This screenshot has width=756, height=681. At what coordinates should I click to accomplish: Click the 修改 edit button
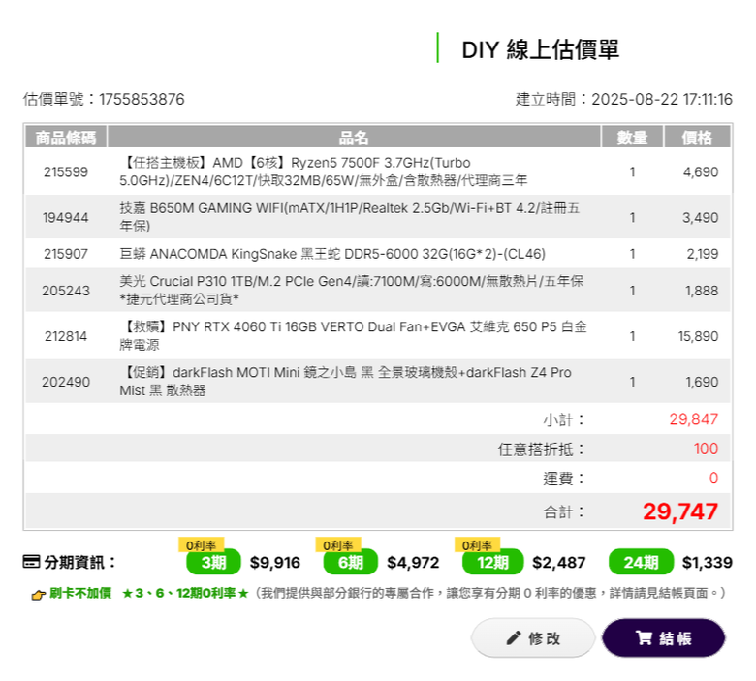click(x=533, y=637)
